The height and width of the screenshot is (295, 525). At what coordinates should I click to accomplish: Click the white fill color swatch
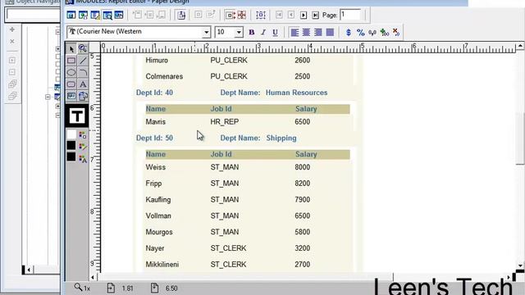tap(71, 134)
